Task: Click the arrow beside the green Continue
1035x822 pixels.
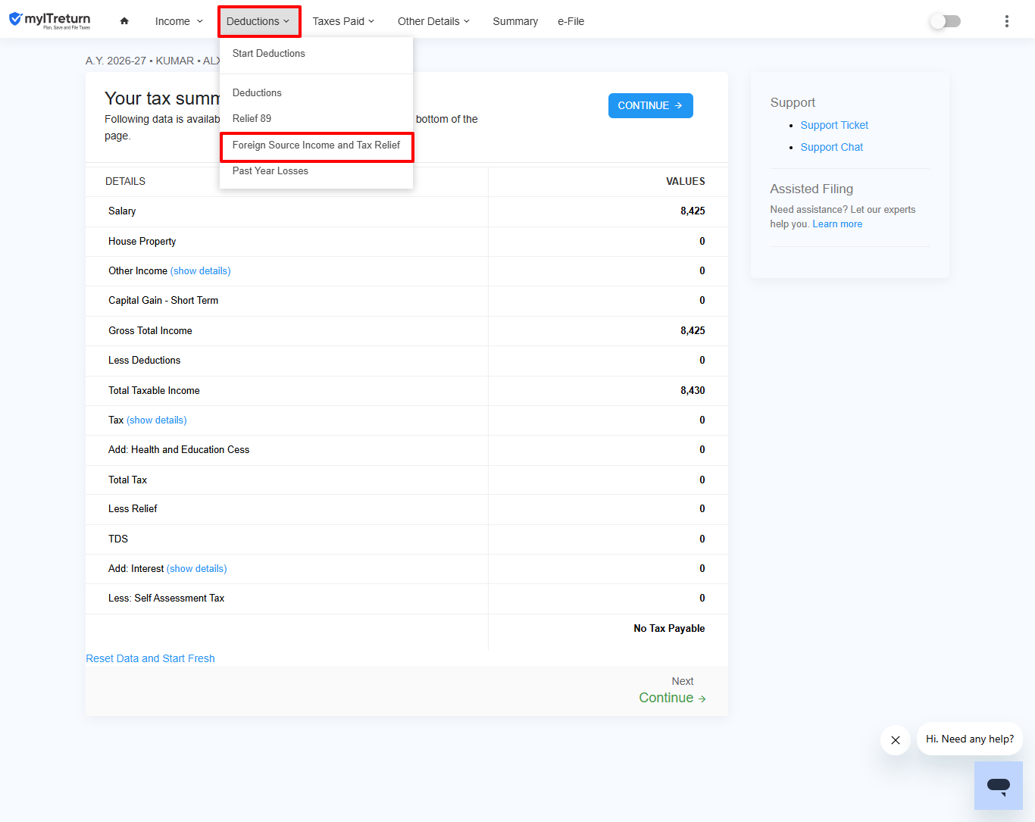Action: coord(702,699)
